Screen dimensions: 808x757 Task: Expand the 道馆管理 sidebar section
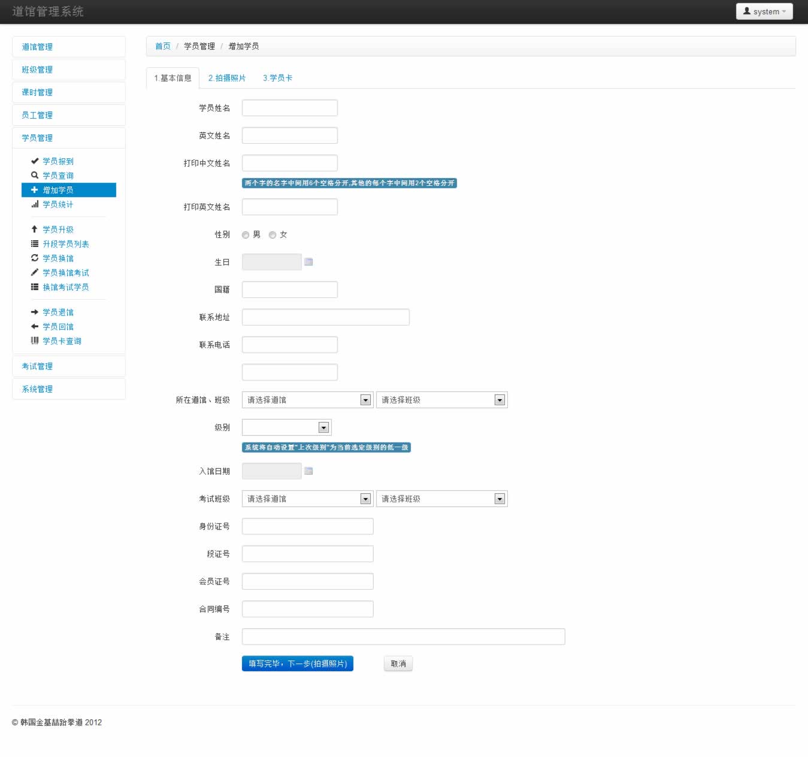point(69,47)
